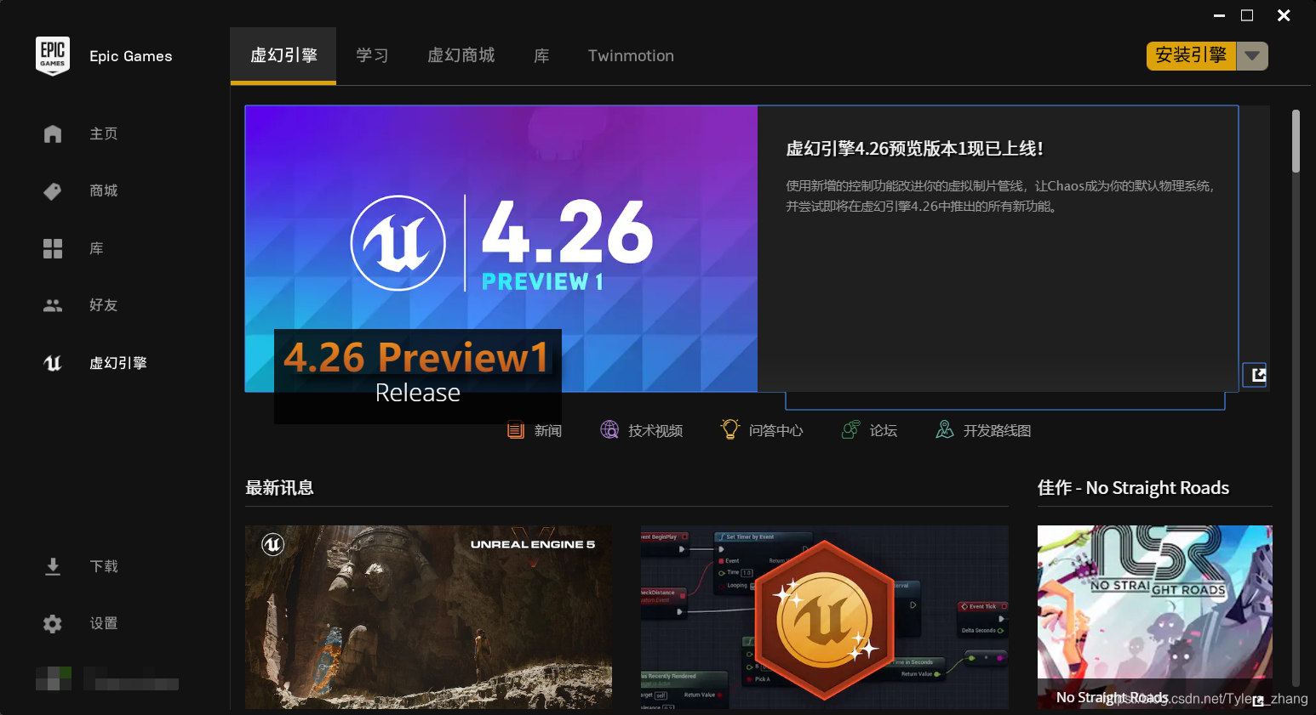Click the 开发路线图 roadmap icon

[945, 430]
